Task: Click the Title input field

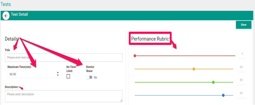Action: (x=64, y=57)
